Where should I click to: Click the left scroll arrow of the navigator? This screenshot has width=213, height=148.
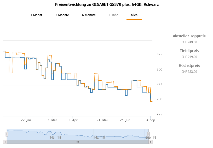point(4,142)
